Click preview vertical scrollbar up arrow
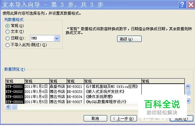The width and height of the screenshot is (195, 126). 188,86
